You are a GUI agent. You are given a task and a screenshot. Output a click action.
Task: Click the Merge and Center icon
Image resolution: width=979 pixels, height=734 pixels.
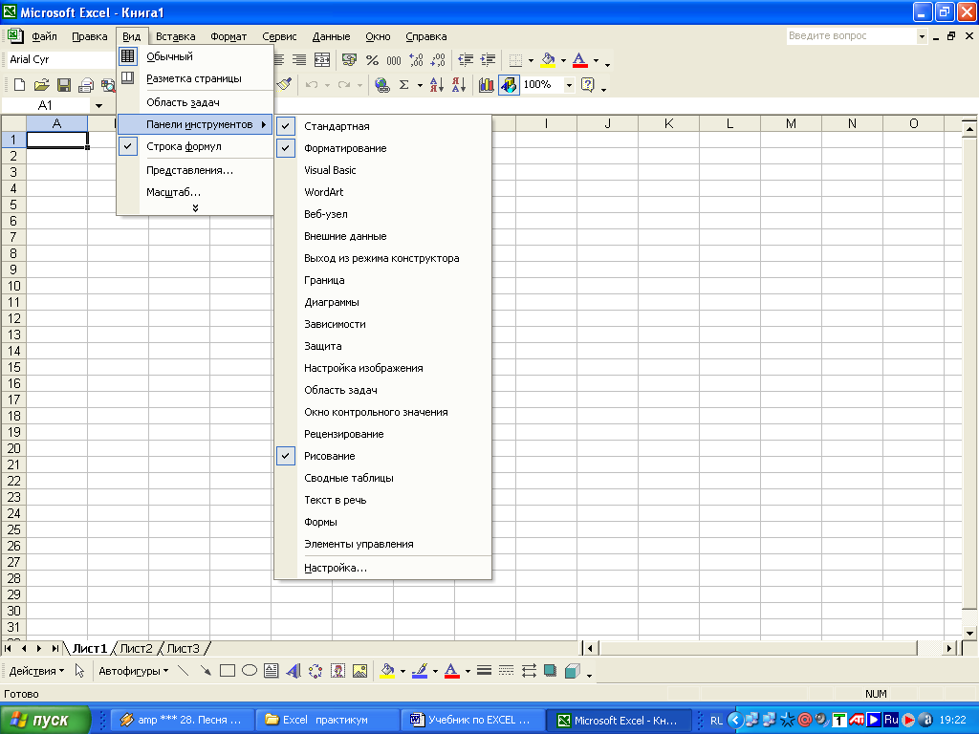tap(322, 60)
